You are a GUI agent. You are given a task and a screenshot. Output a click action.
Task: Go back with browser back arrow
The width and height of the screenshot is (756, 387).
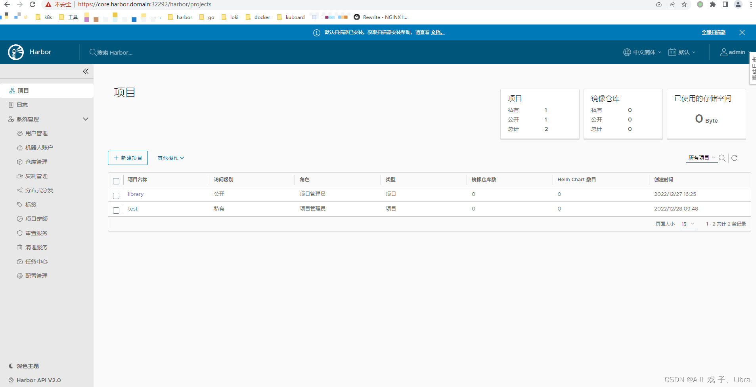7,4
